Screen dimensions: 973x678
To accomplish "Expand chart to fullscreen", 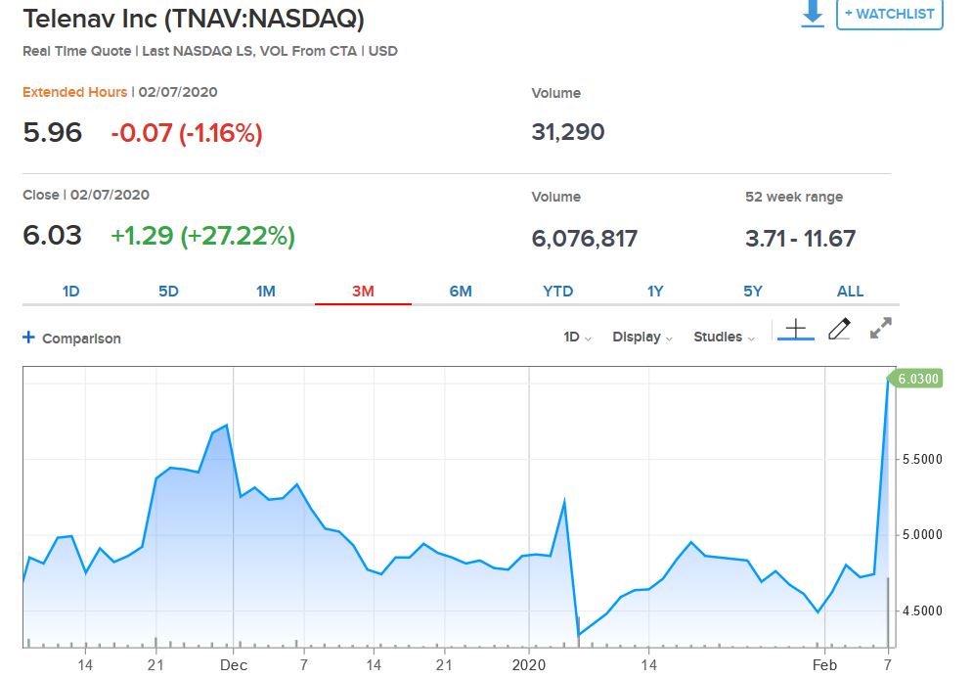I will pyautogui.click(x=880, y=329).
